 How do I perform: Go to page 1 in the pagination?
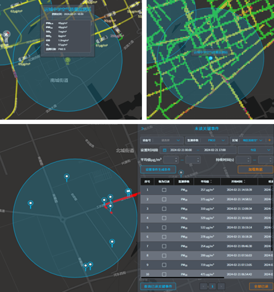point(212,286)
